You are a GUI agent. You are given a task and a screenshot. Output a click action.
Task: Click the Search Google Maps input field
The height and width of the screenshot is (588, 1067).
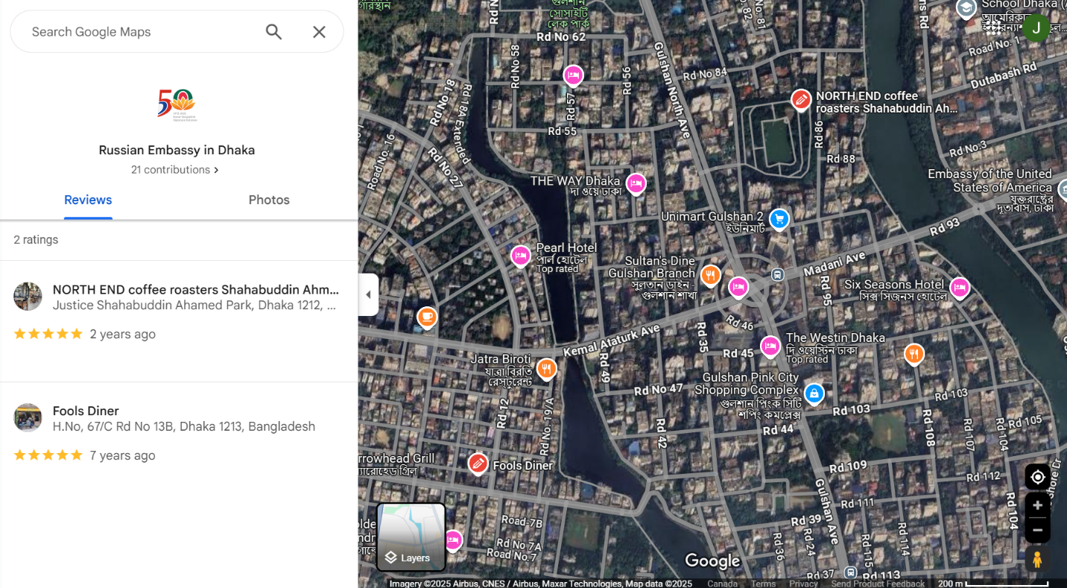coord(142,32)
